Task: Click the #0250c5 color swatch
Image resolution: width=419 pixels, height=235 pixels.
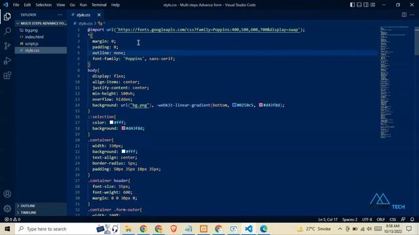Action: (234, 105)
